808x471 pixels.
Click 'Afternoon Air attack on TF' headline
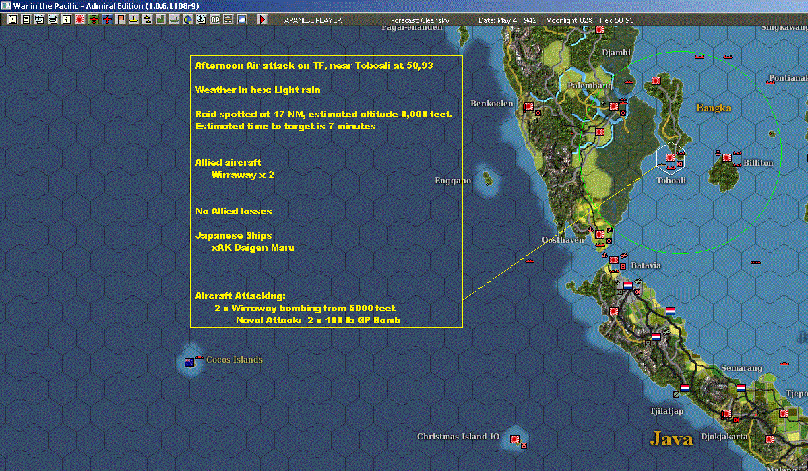pyautogui.click(x=314, y=65)
